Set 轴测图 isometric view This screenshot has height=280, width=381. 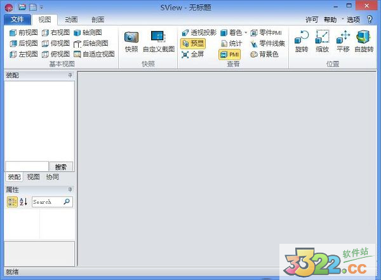pos(88,32)
